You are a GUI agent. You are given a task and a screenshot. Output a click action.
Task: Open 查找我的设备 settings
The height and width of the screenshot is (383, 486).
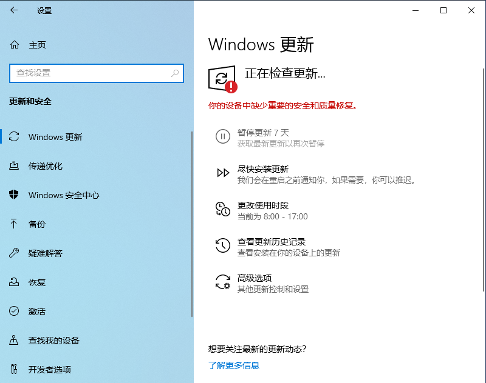[96, 340]
